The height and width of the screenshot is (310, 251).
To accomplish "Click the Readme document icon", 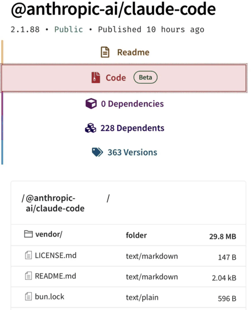I will pyautogui.click(x=105, y=52).
